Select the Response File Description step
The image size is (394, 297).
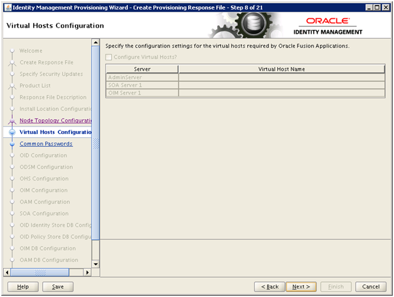coord(53,97)
